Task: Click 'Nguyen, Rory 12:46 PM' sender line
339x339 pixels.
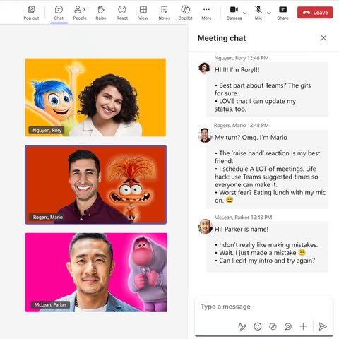Action: coord(242,58)
